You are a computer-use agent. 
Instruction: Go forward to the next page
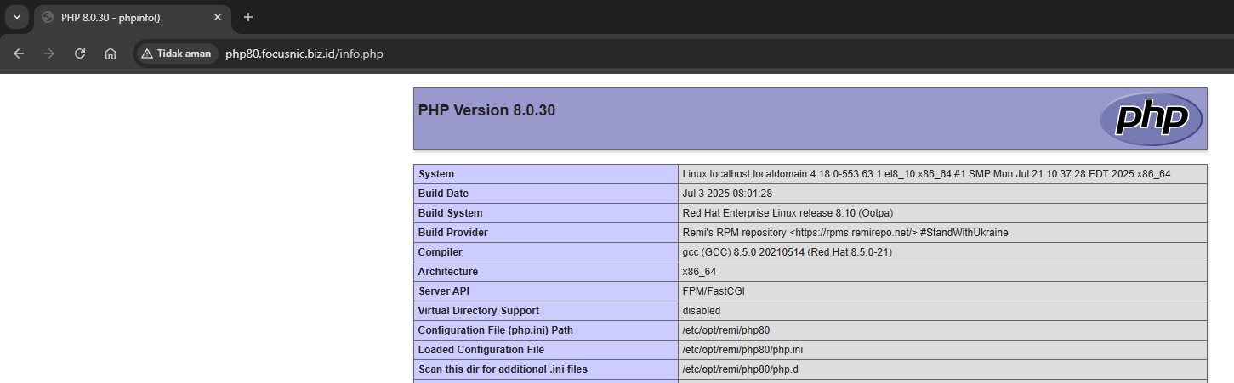point(49,54)
